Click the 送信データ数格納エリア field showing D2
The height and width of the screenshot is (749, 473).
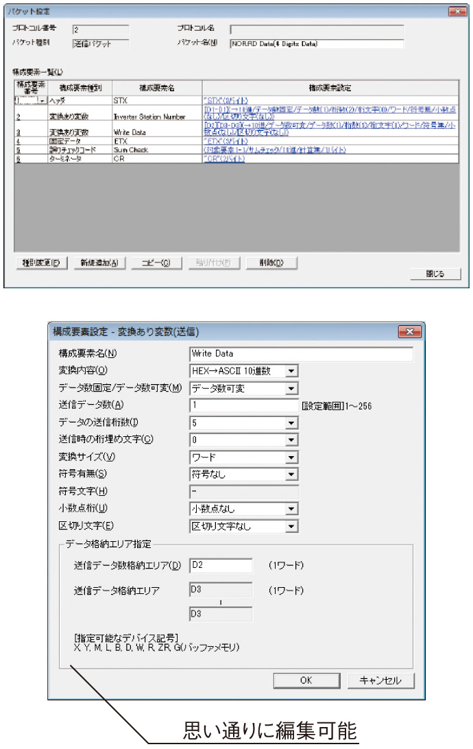(221, 567)
